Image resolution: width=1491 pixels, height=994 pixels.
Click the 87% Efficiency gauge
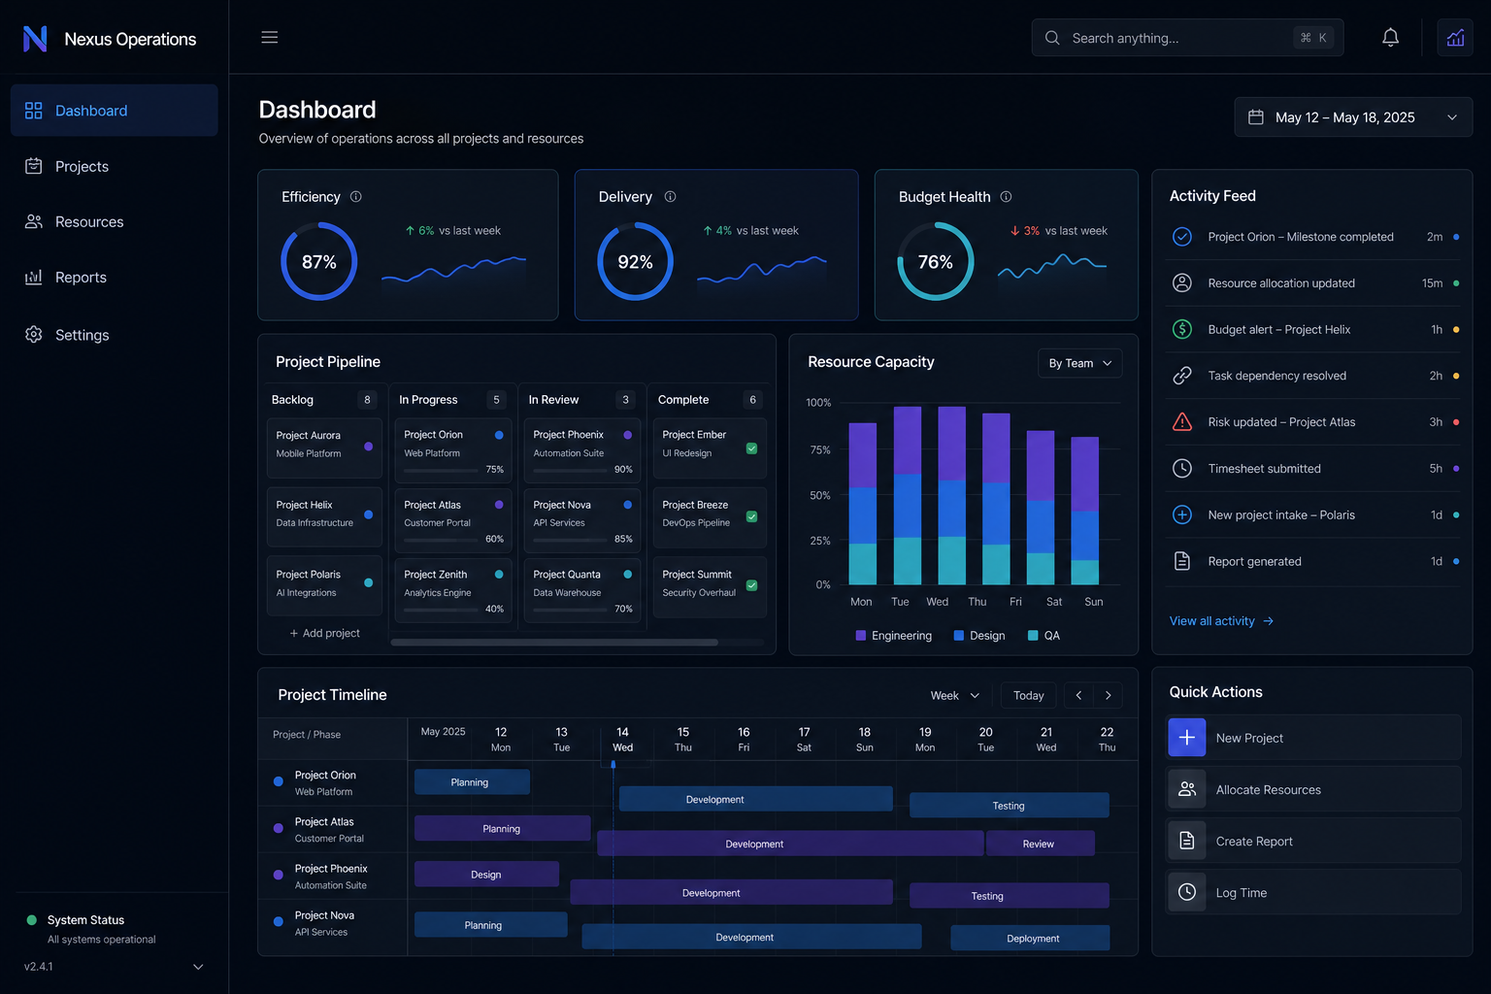tap(318, 261)
